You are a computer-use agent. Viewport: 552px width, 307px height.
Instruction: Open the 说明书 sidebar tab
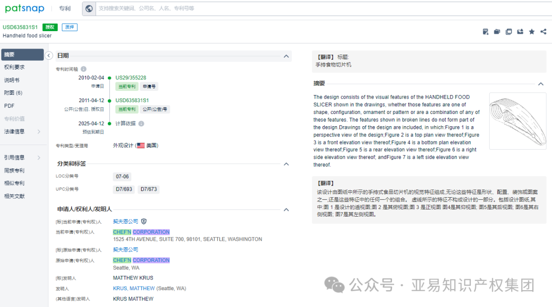tap(12, 80)
